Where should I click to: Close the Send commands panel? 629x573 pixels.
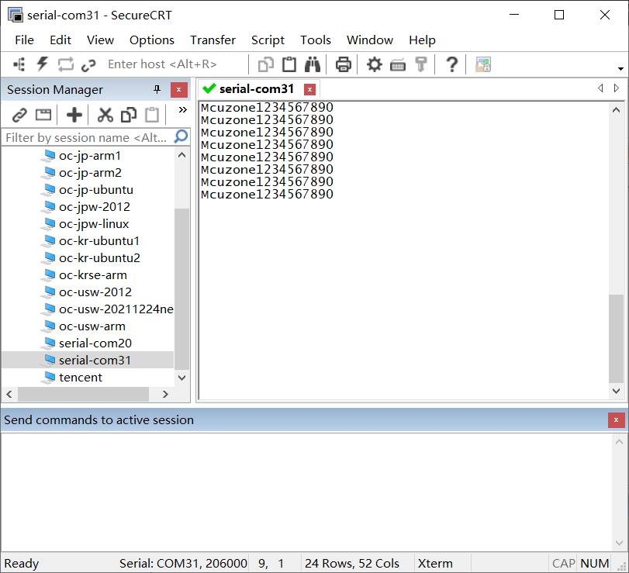616,419
